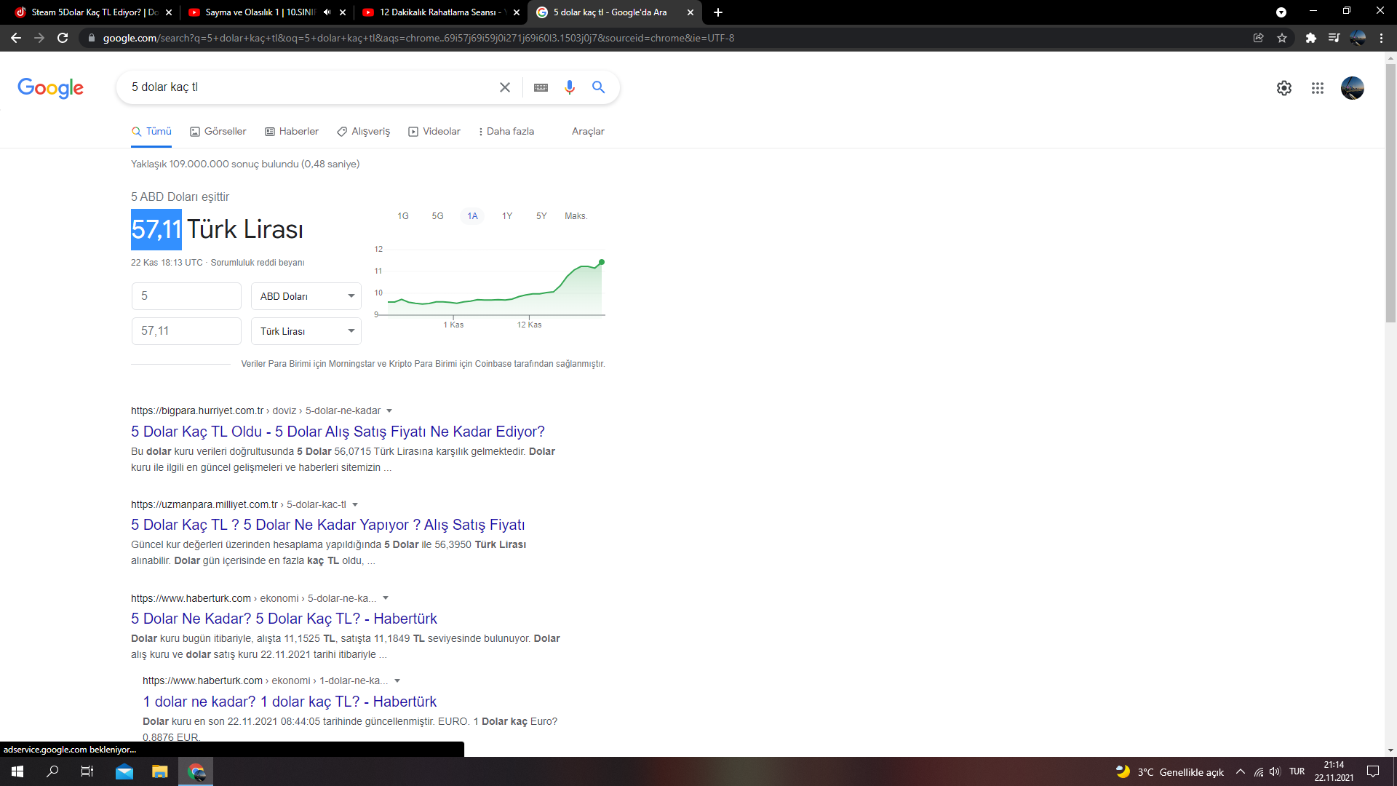Viewport: 1397px width, 786px height.
Task: Open Google settings gear
Action: pyautogui.click(x=1284, y=88)
